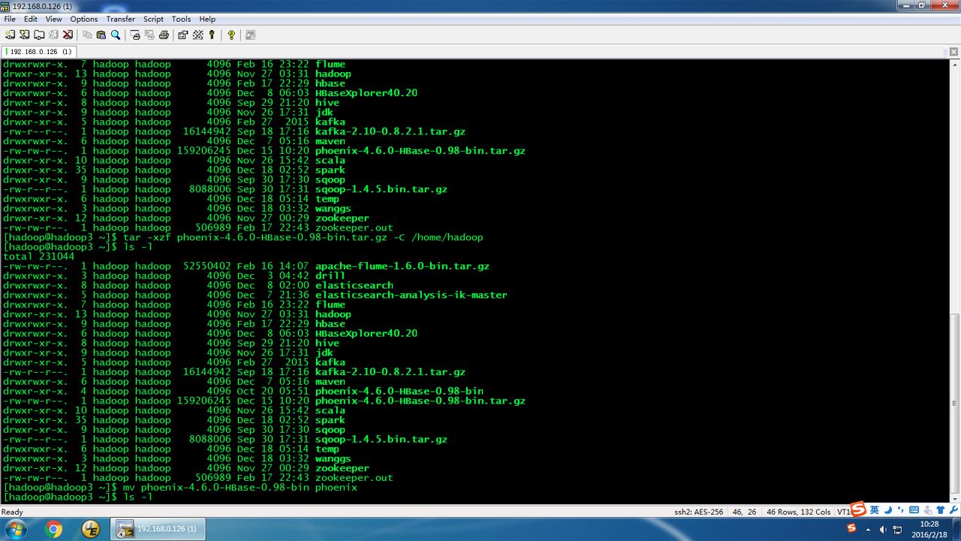
Task: Click the mv phoenix command line
Action: (180, 488)
